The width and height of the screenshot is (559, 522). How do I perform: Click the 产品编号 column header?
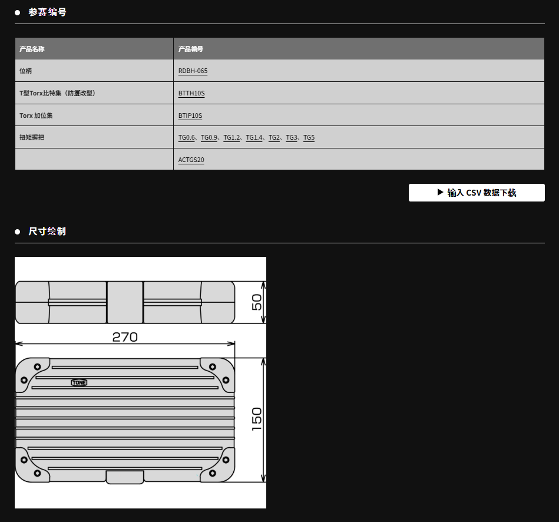(191, 49)
